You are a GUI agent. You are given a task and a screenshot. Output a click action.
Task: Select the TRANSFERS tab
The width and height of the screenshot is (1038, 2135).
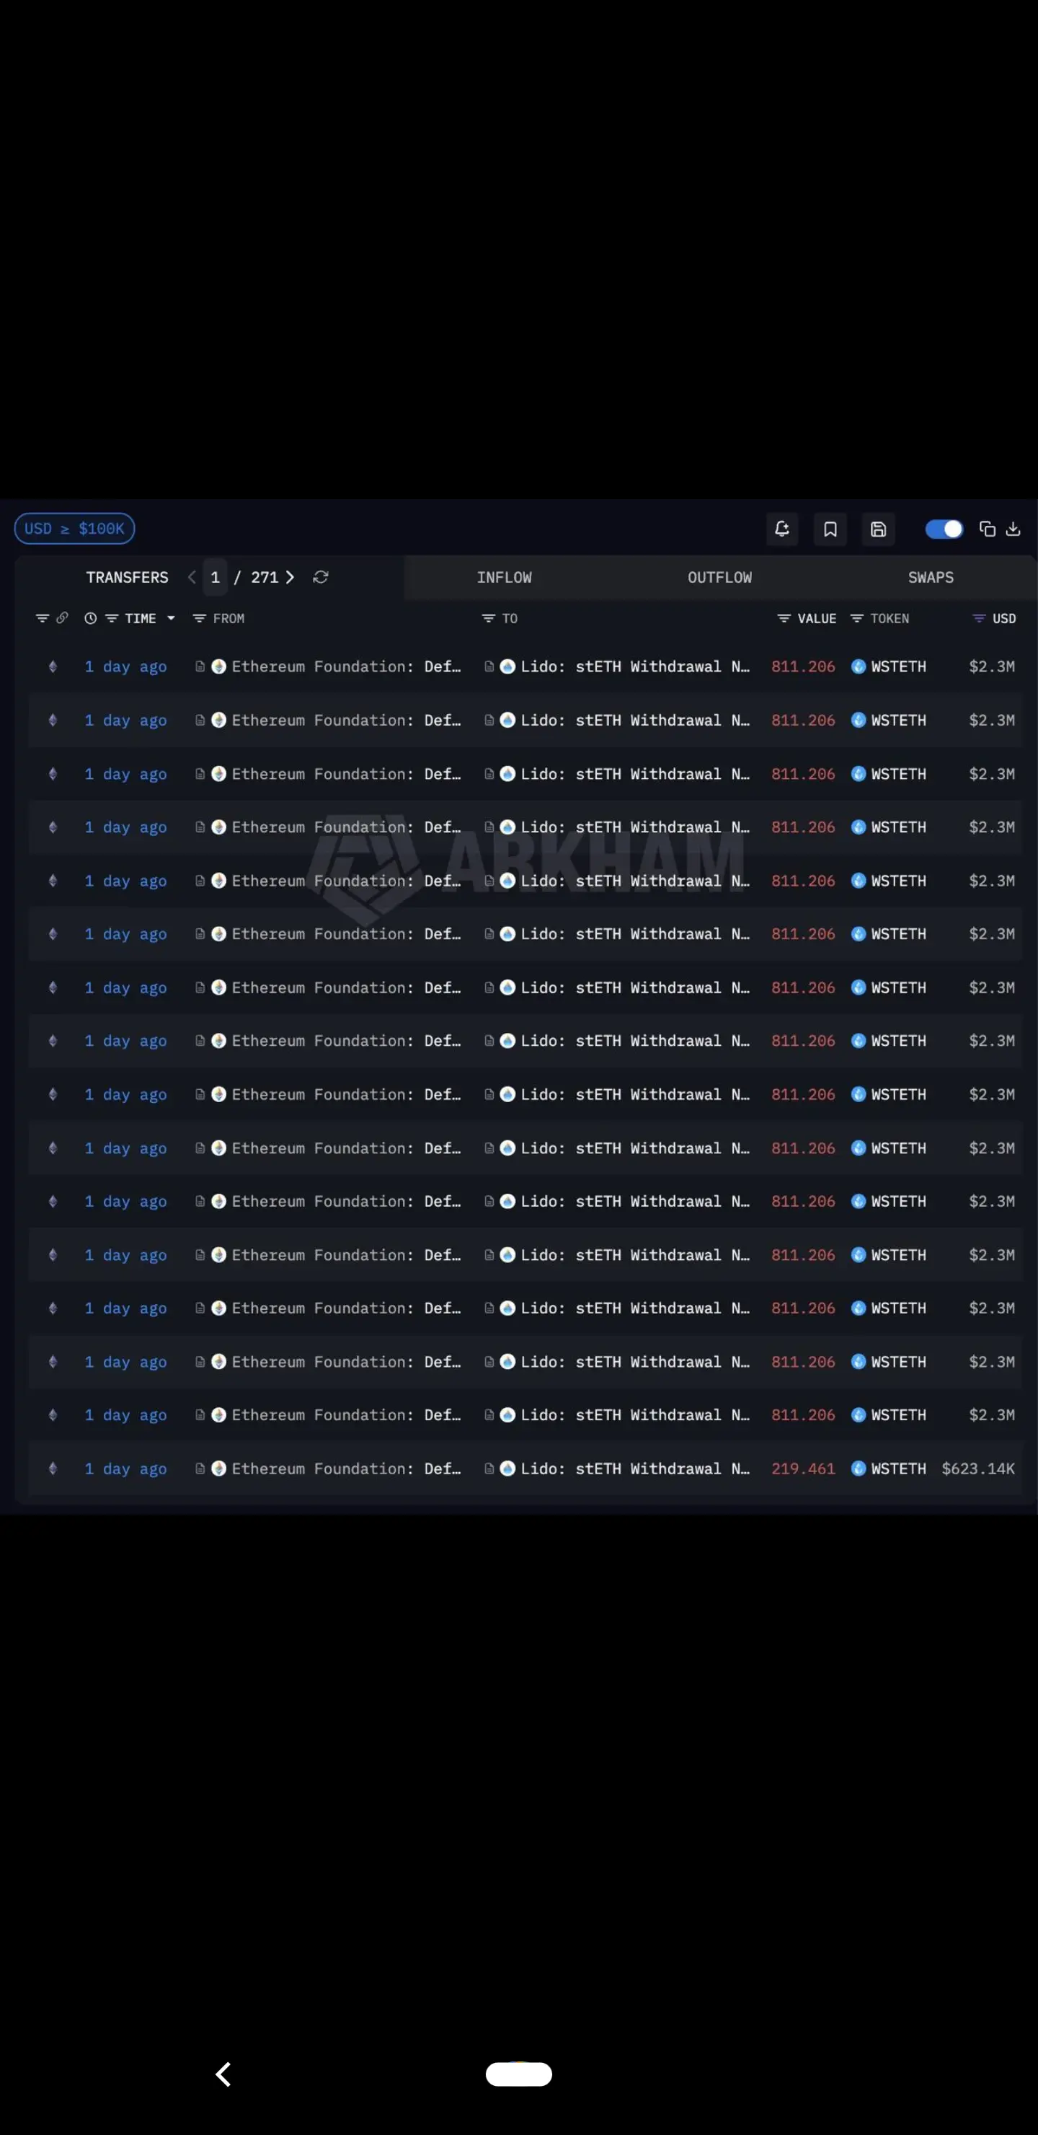(127, 577)
